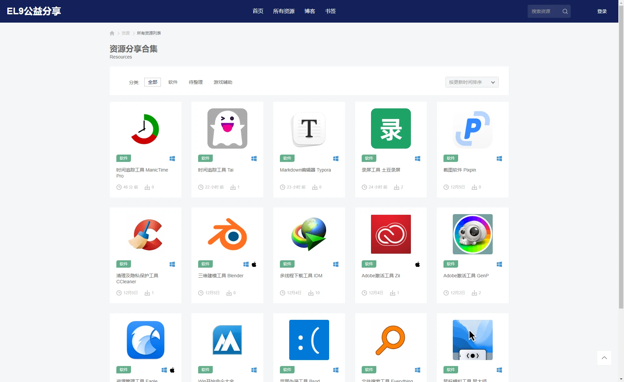Open 所有资源 in the top navigation
The height and width of the screenshot is (382, 624).
click(284, 11)
